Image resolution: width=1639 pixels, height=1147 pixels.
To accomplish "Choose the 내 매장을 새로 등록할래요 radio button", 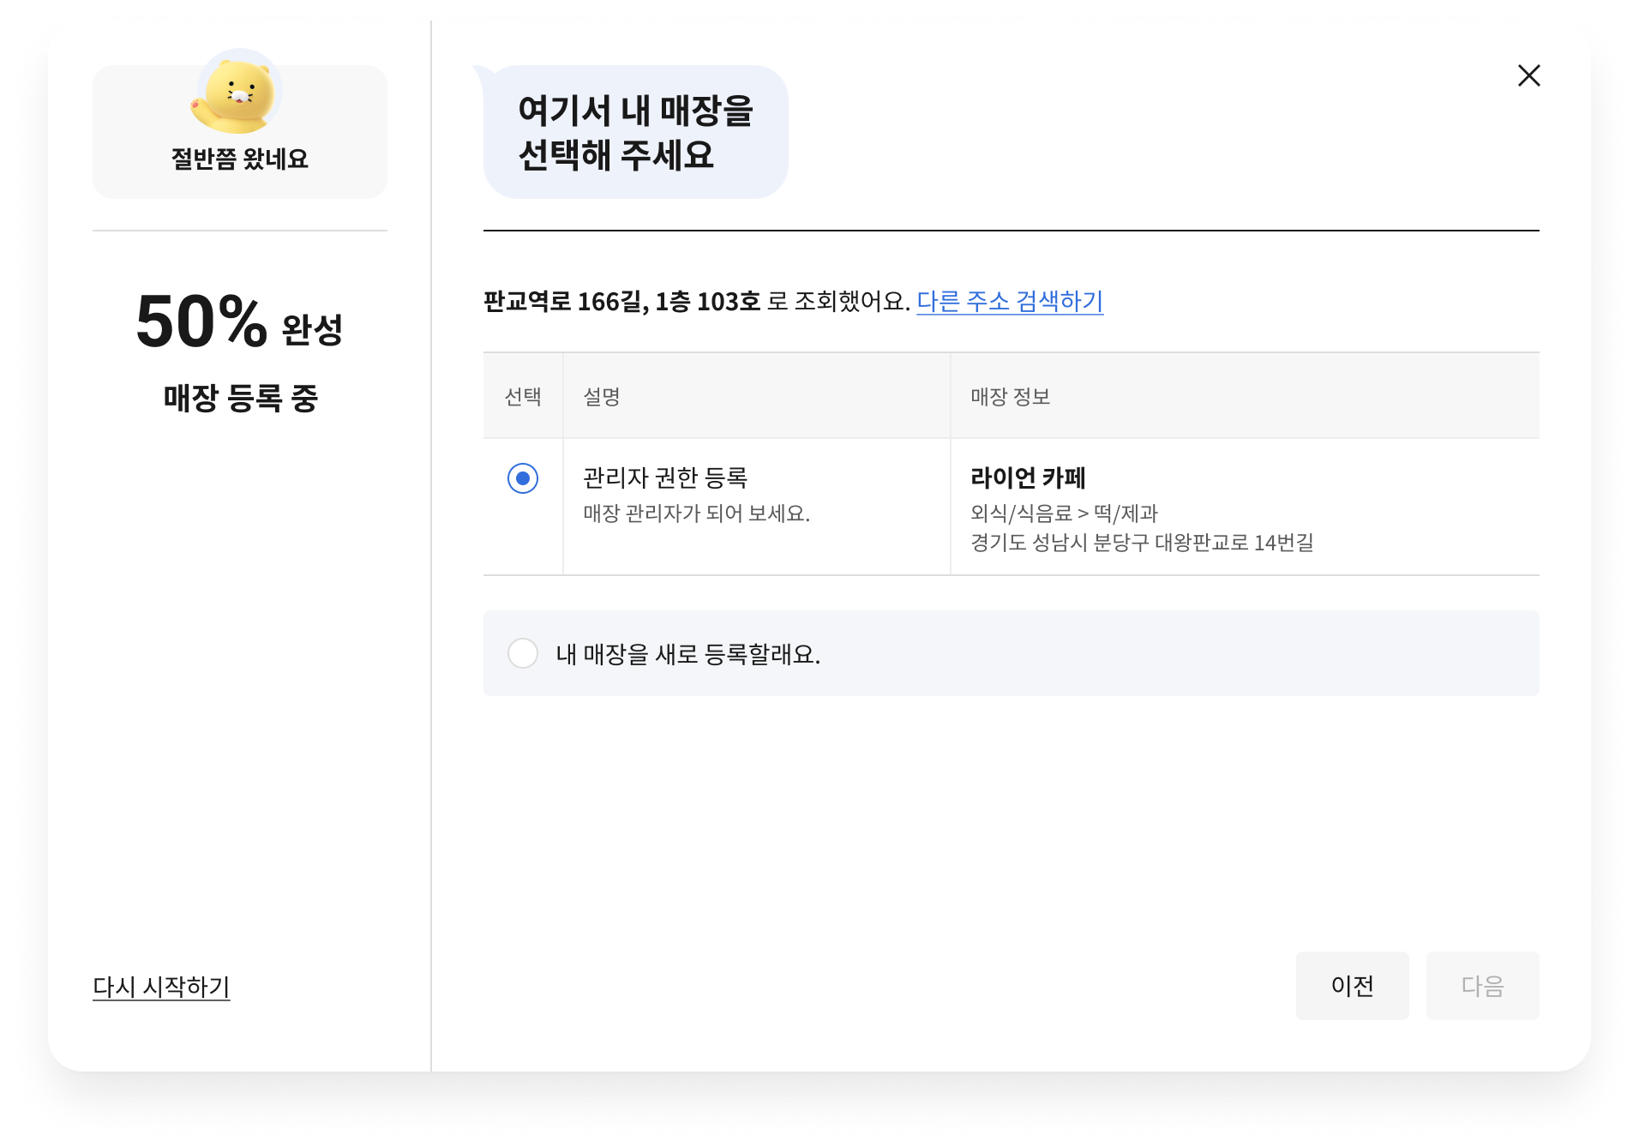I will 523,653.
